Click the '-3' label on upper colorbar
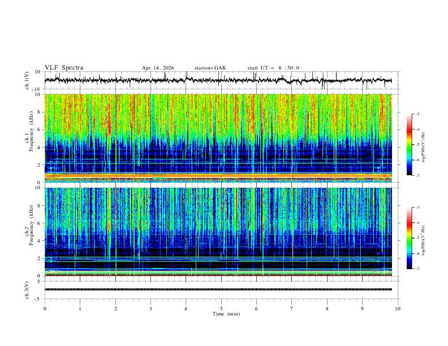Screen dimensions: 448x346 click(x=417, y=114)
